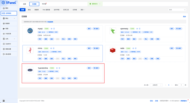This screenshot has height=103, width=190.
Task: Select the blue 全部 category filter
Action: pyautogui.click(x=23, y=10)
